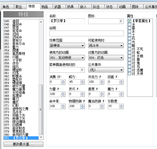
Task: Increase 威力 value with up arrow
Action: point(82,81)
